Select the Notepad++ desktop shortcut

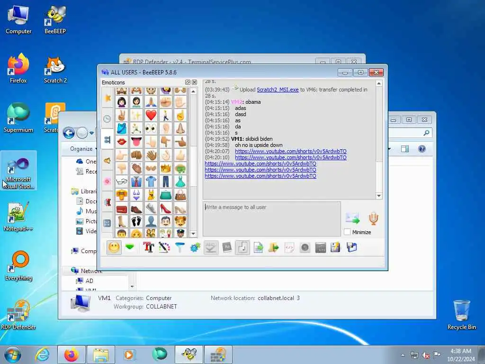[x=18, y=217]
